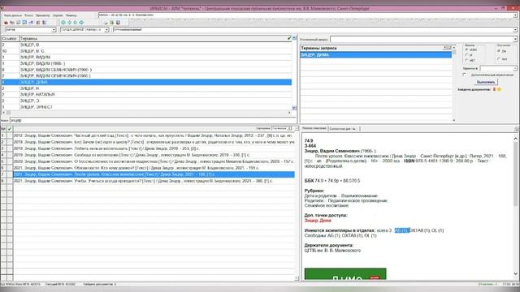
Task: Open the Термины в dropdown
Action: point(515,68)
